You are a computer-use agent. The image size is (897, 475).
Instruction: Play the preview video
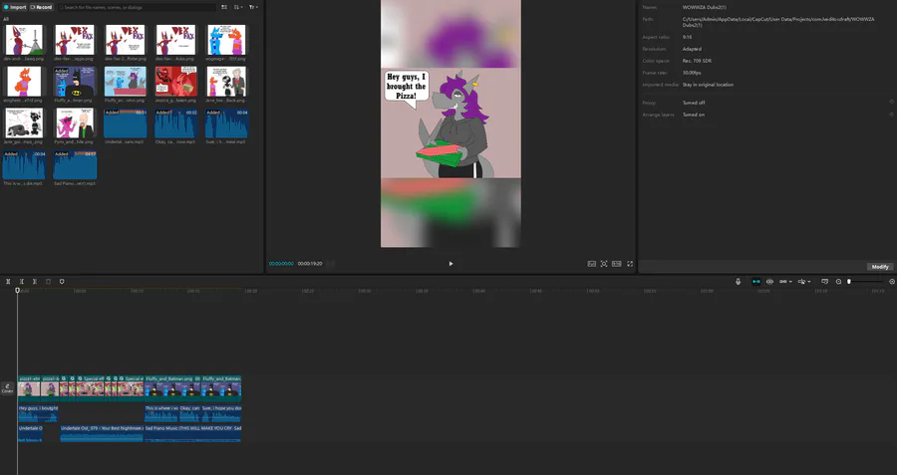pyautogui.click(x=450, y=264)
